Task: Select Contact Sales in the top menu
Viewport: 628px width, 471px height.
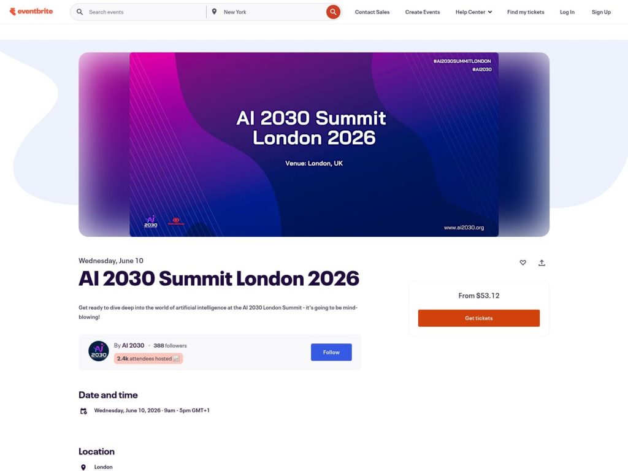Action: click(372, 12)
